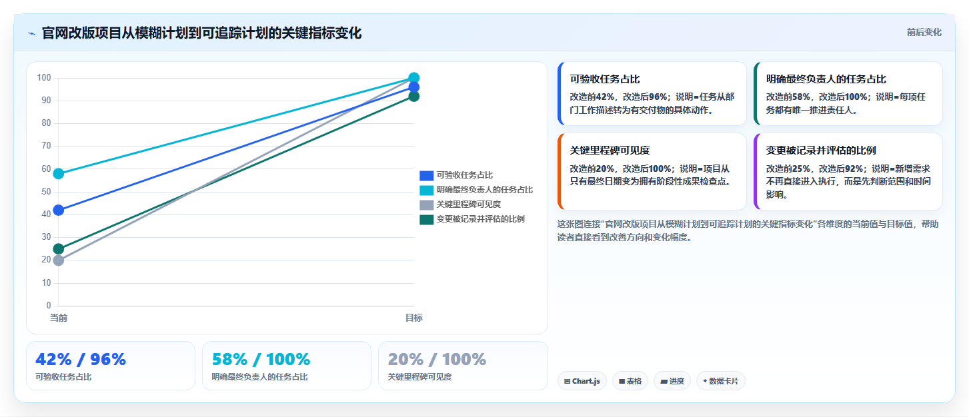
Task: Click the icon inside the 进度 tag
Action: [x=664, y=382]
